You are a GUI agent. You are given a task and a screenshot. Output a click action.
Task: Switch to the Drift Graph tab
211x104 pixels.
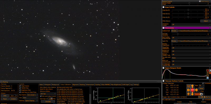(x=126, y=85)
